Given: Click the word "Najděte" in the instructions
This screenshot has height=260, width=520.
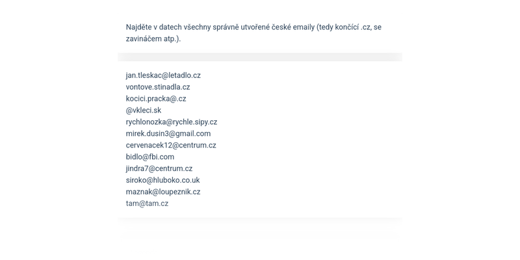Looking at the screenshot, I should tap(140, 27).
